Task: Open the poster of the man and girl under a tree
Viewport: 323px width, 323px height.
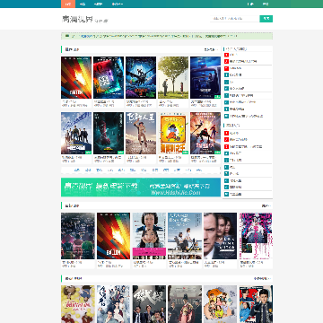Action: point(173,77)
